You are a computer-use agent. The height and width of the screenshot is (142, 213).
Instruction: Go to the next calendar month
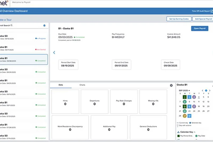coord(210,91)
